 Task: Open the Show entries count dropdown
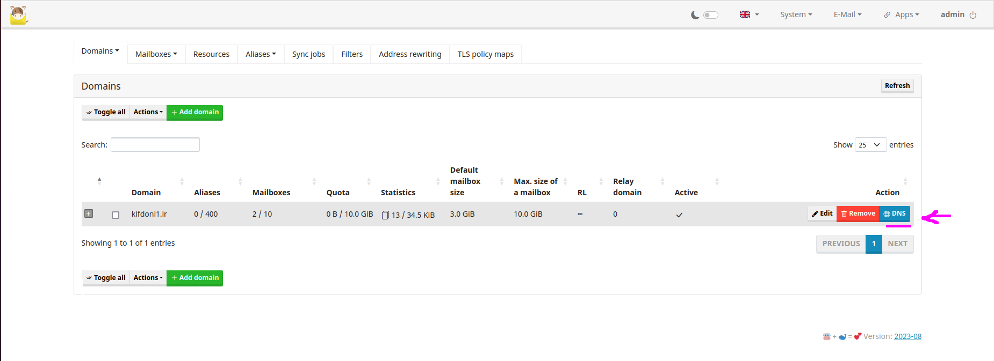point(870,145)
